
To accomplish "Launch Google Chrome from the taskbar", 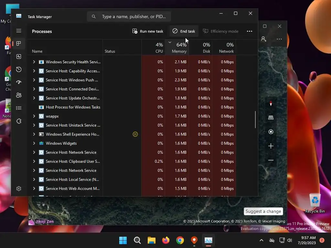I will click(180, 240).
